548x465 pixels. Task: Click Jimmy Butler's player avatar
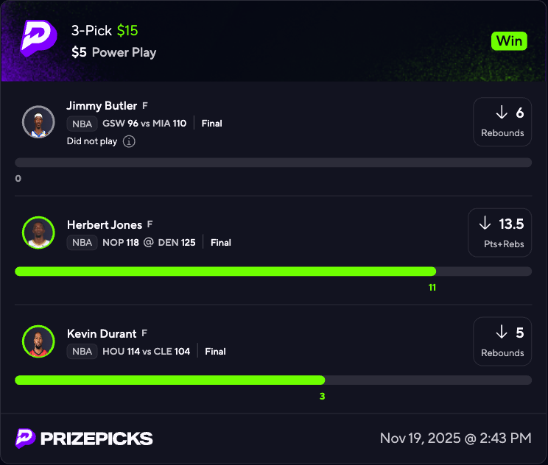pos(38,121)
